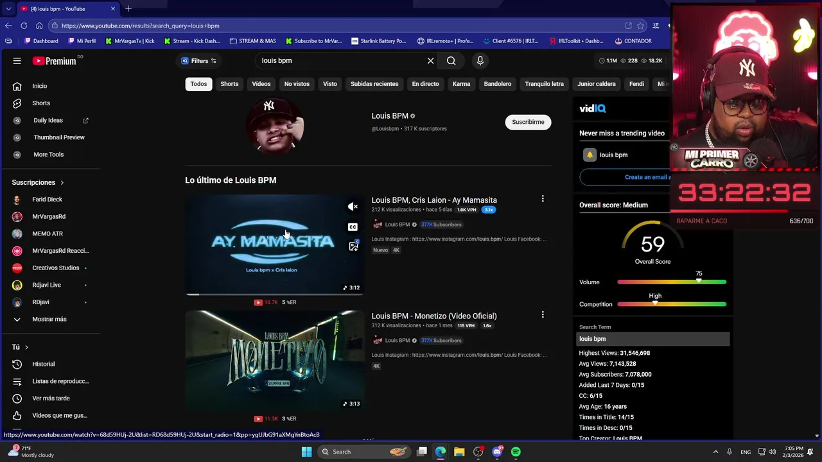This screenshot has height=462, width=822.
Task: Open Thumbnail Preview tool
Action: [58, 137]
